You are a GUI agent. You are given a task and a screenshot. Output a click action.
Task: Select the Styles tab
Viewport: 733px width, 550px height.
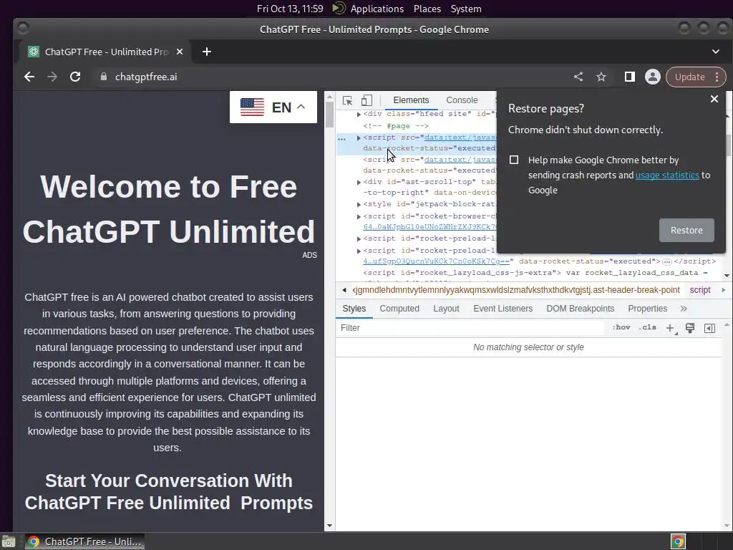pyautogui.click(x=354, y=309)
